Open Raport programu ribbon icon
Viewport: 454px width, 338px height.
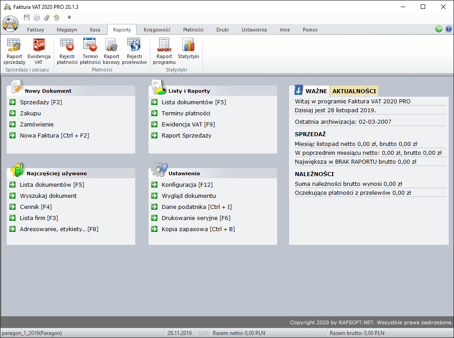click(164, 51)
